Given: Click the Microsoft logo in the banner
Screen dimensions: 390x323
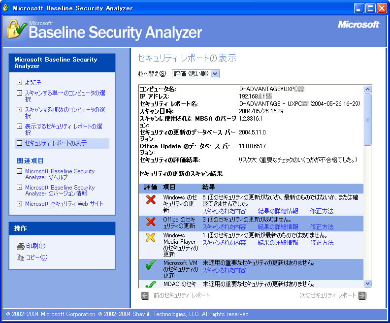Looking at the screenshot, I should (358, 24).
